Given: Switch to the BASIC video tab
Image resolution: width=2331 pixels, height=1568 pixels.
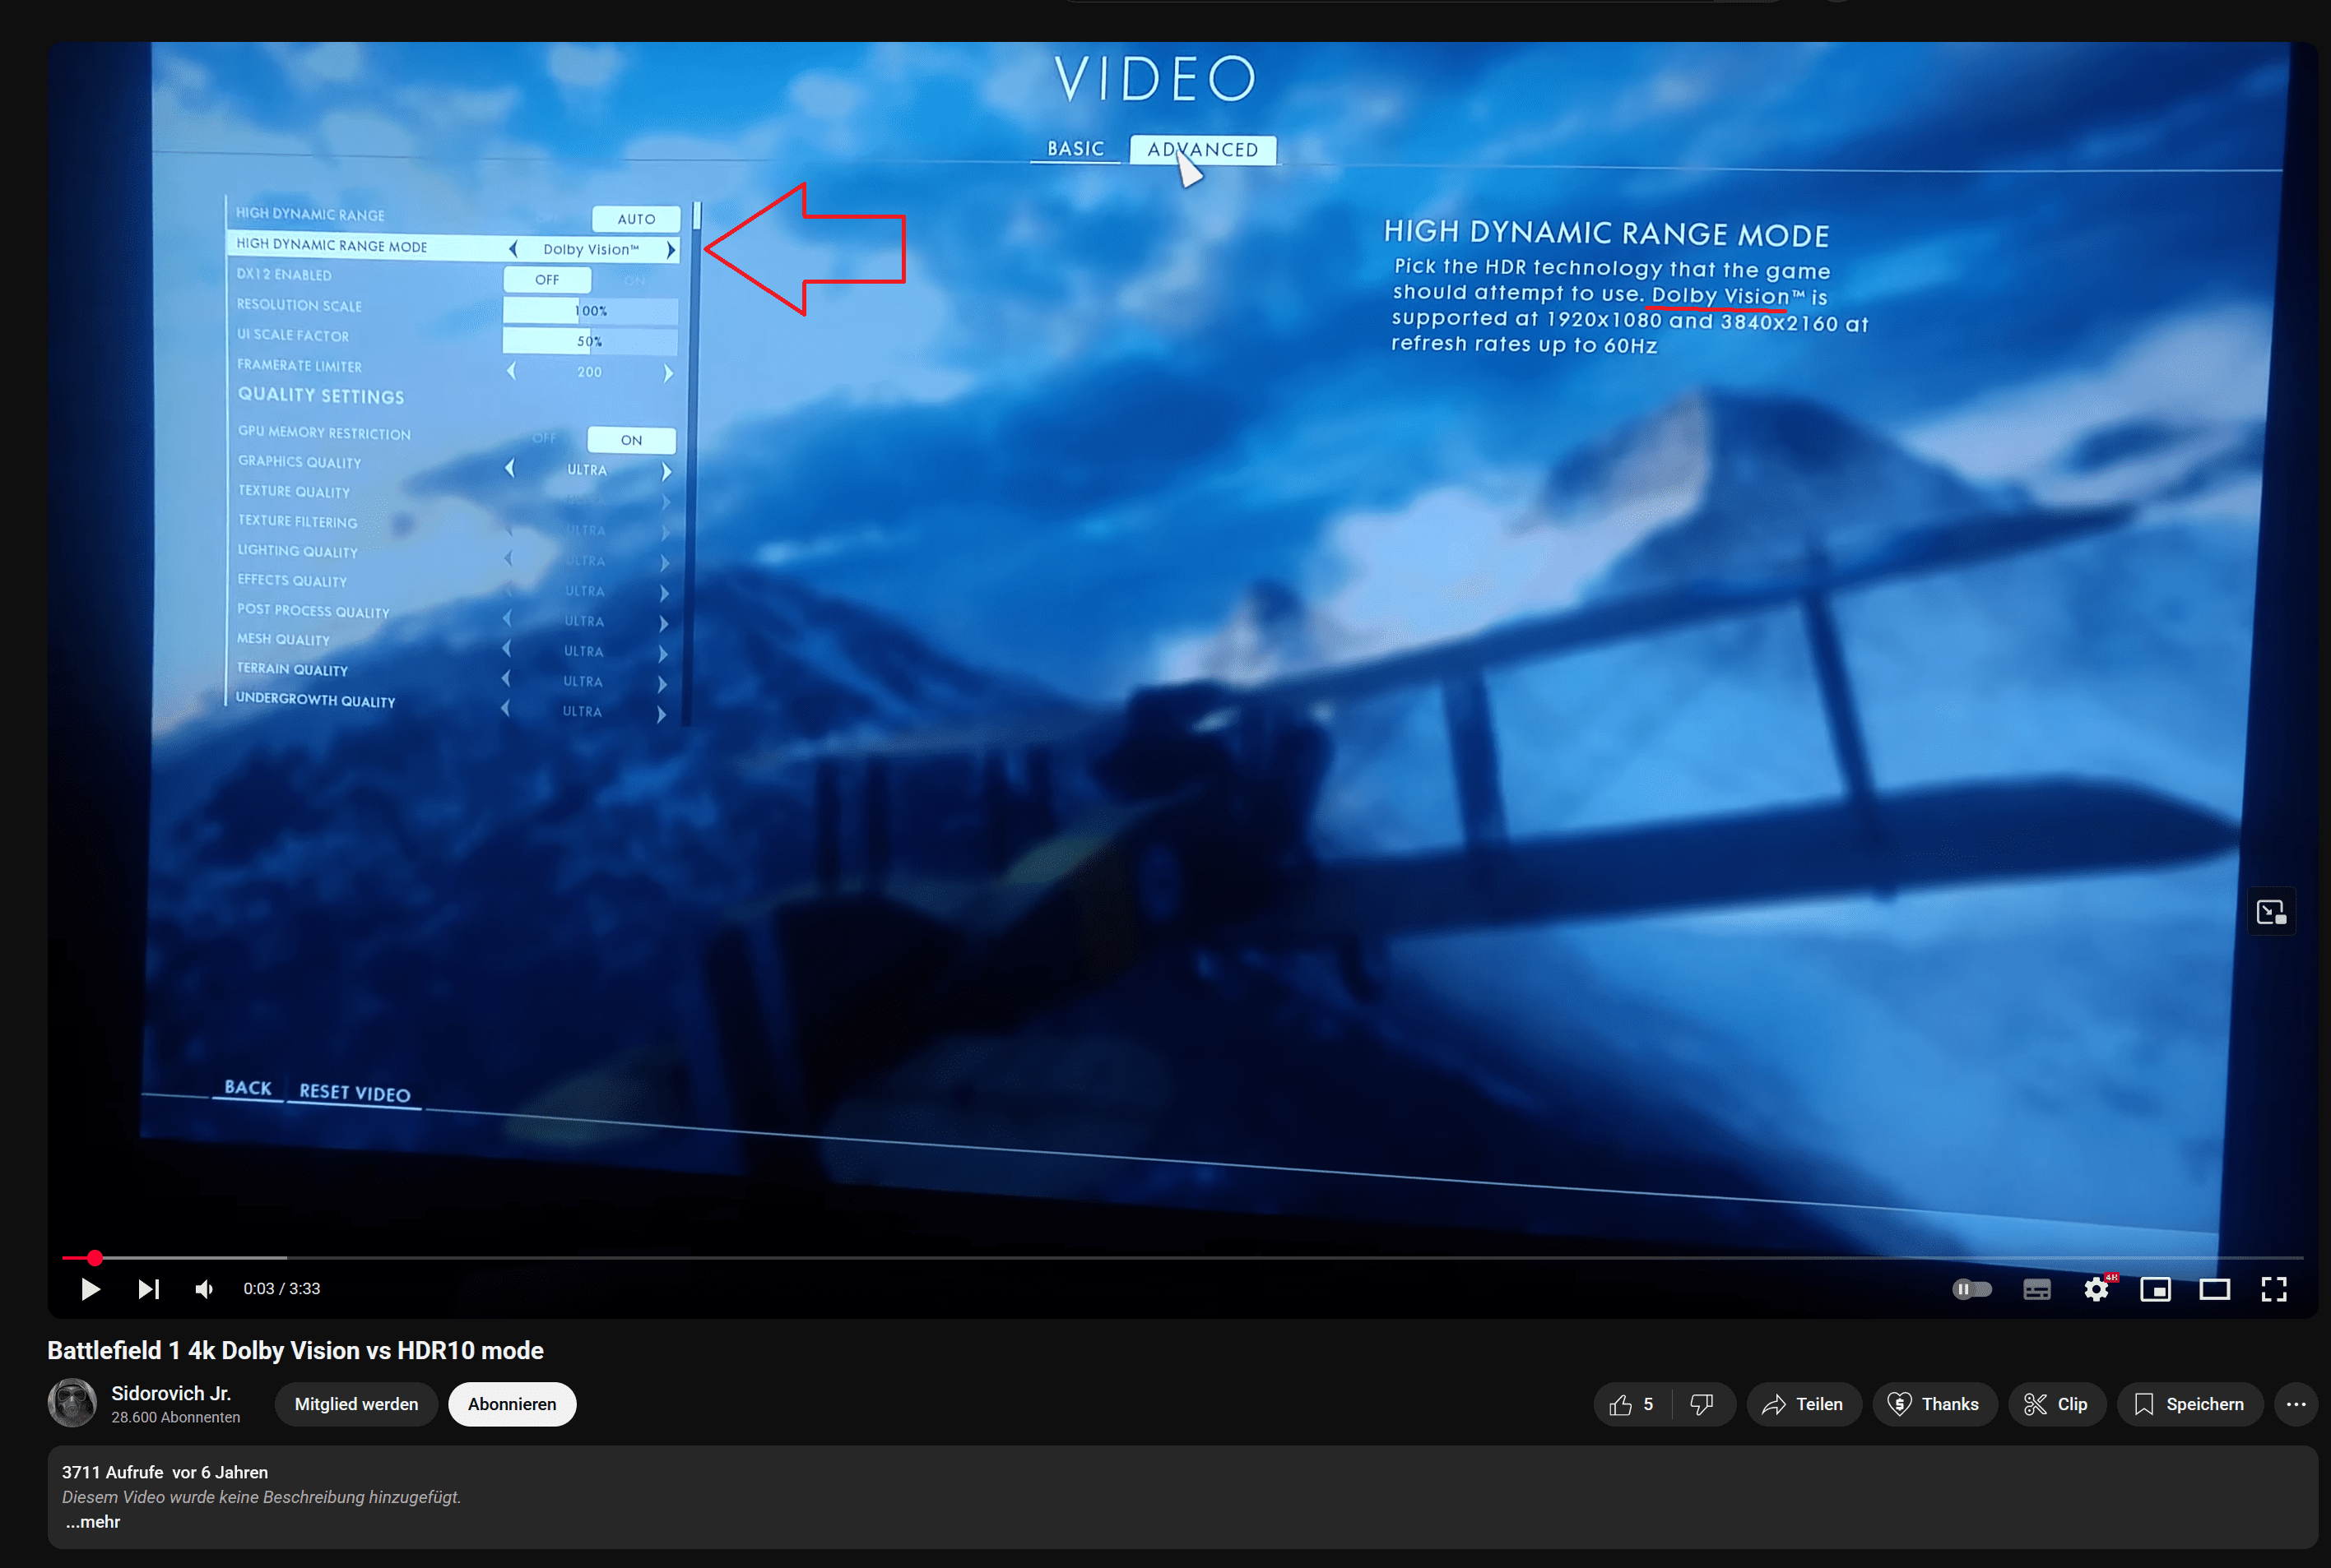Looking at the screenshot, I should (1075, 148).
